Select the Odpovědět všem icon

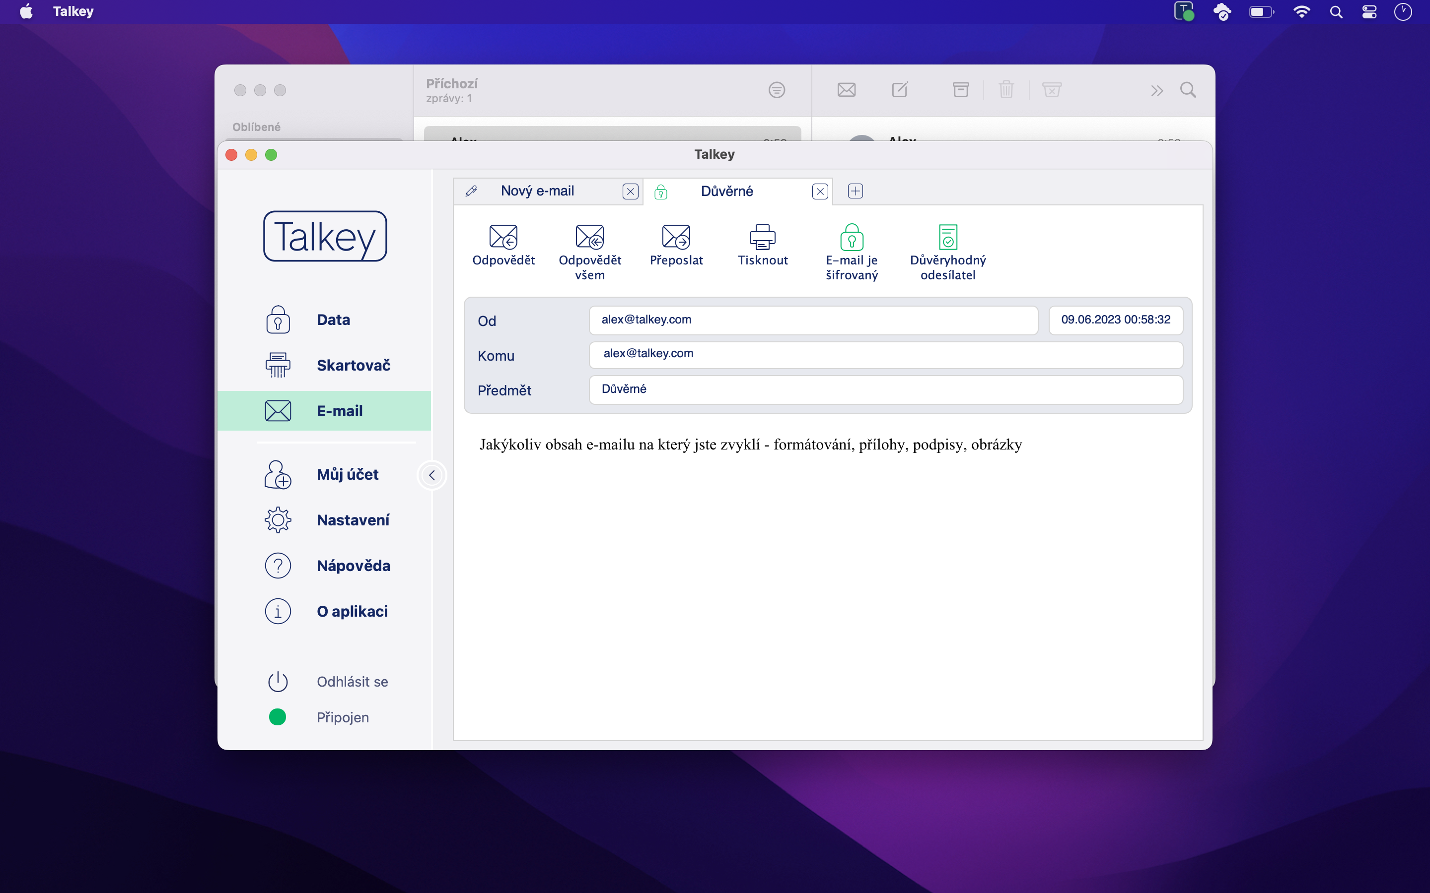[x=589, y=238]
